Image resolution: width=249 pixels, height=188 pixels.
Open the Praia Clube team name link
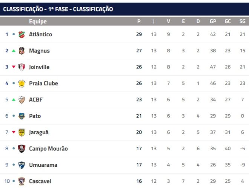pyautogui.click(x=43, y=84)
